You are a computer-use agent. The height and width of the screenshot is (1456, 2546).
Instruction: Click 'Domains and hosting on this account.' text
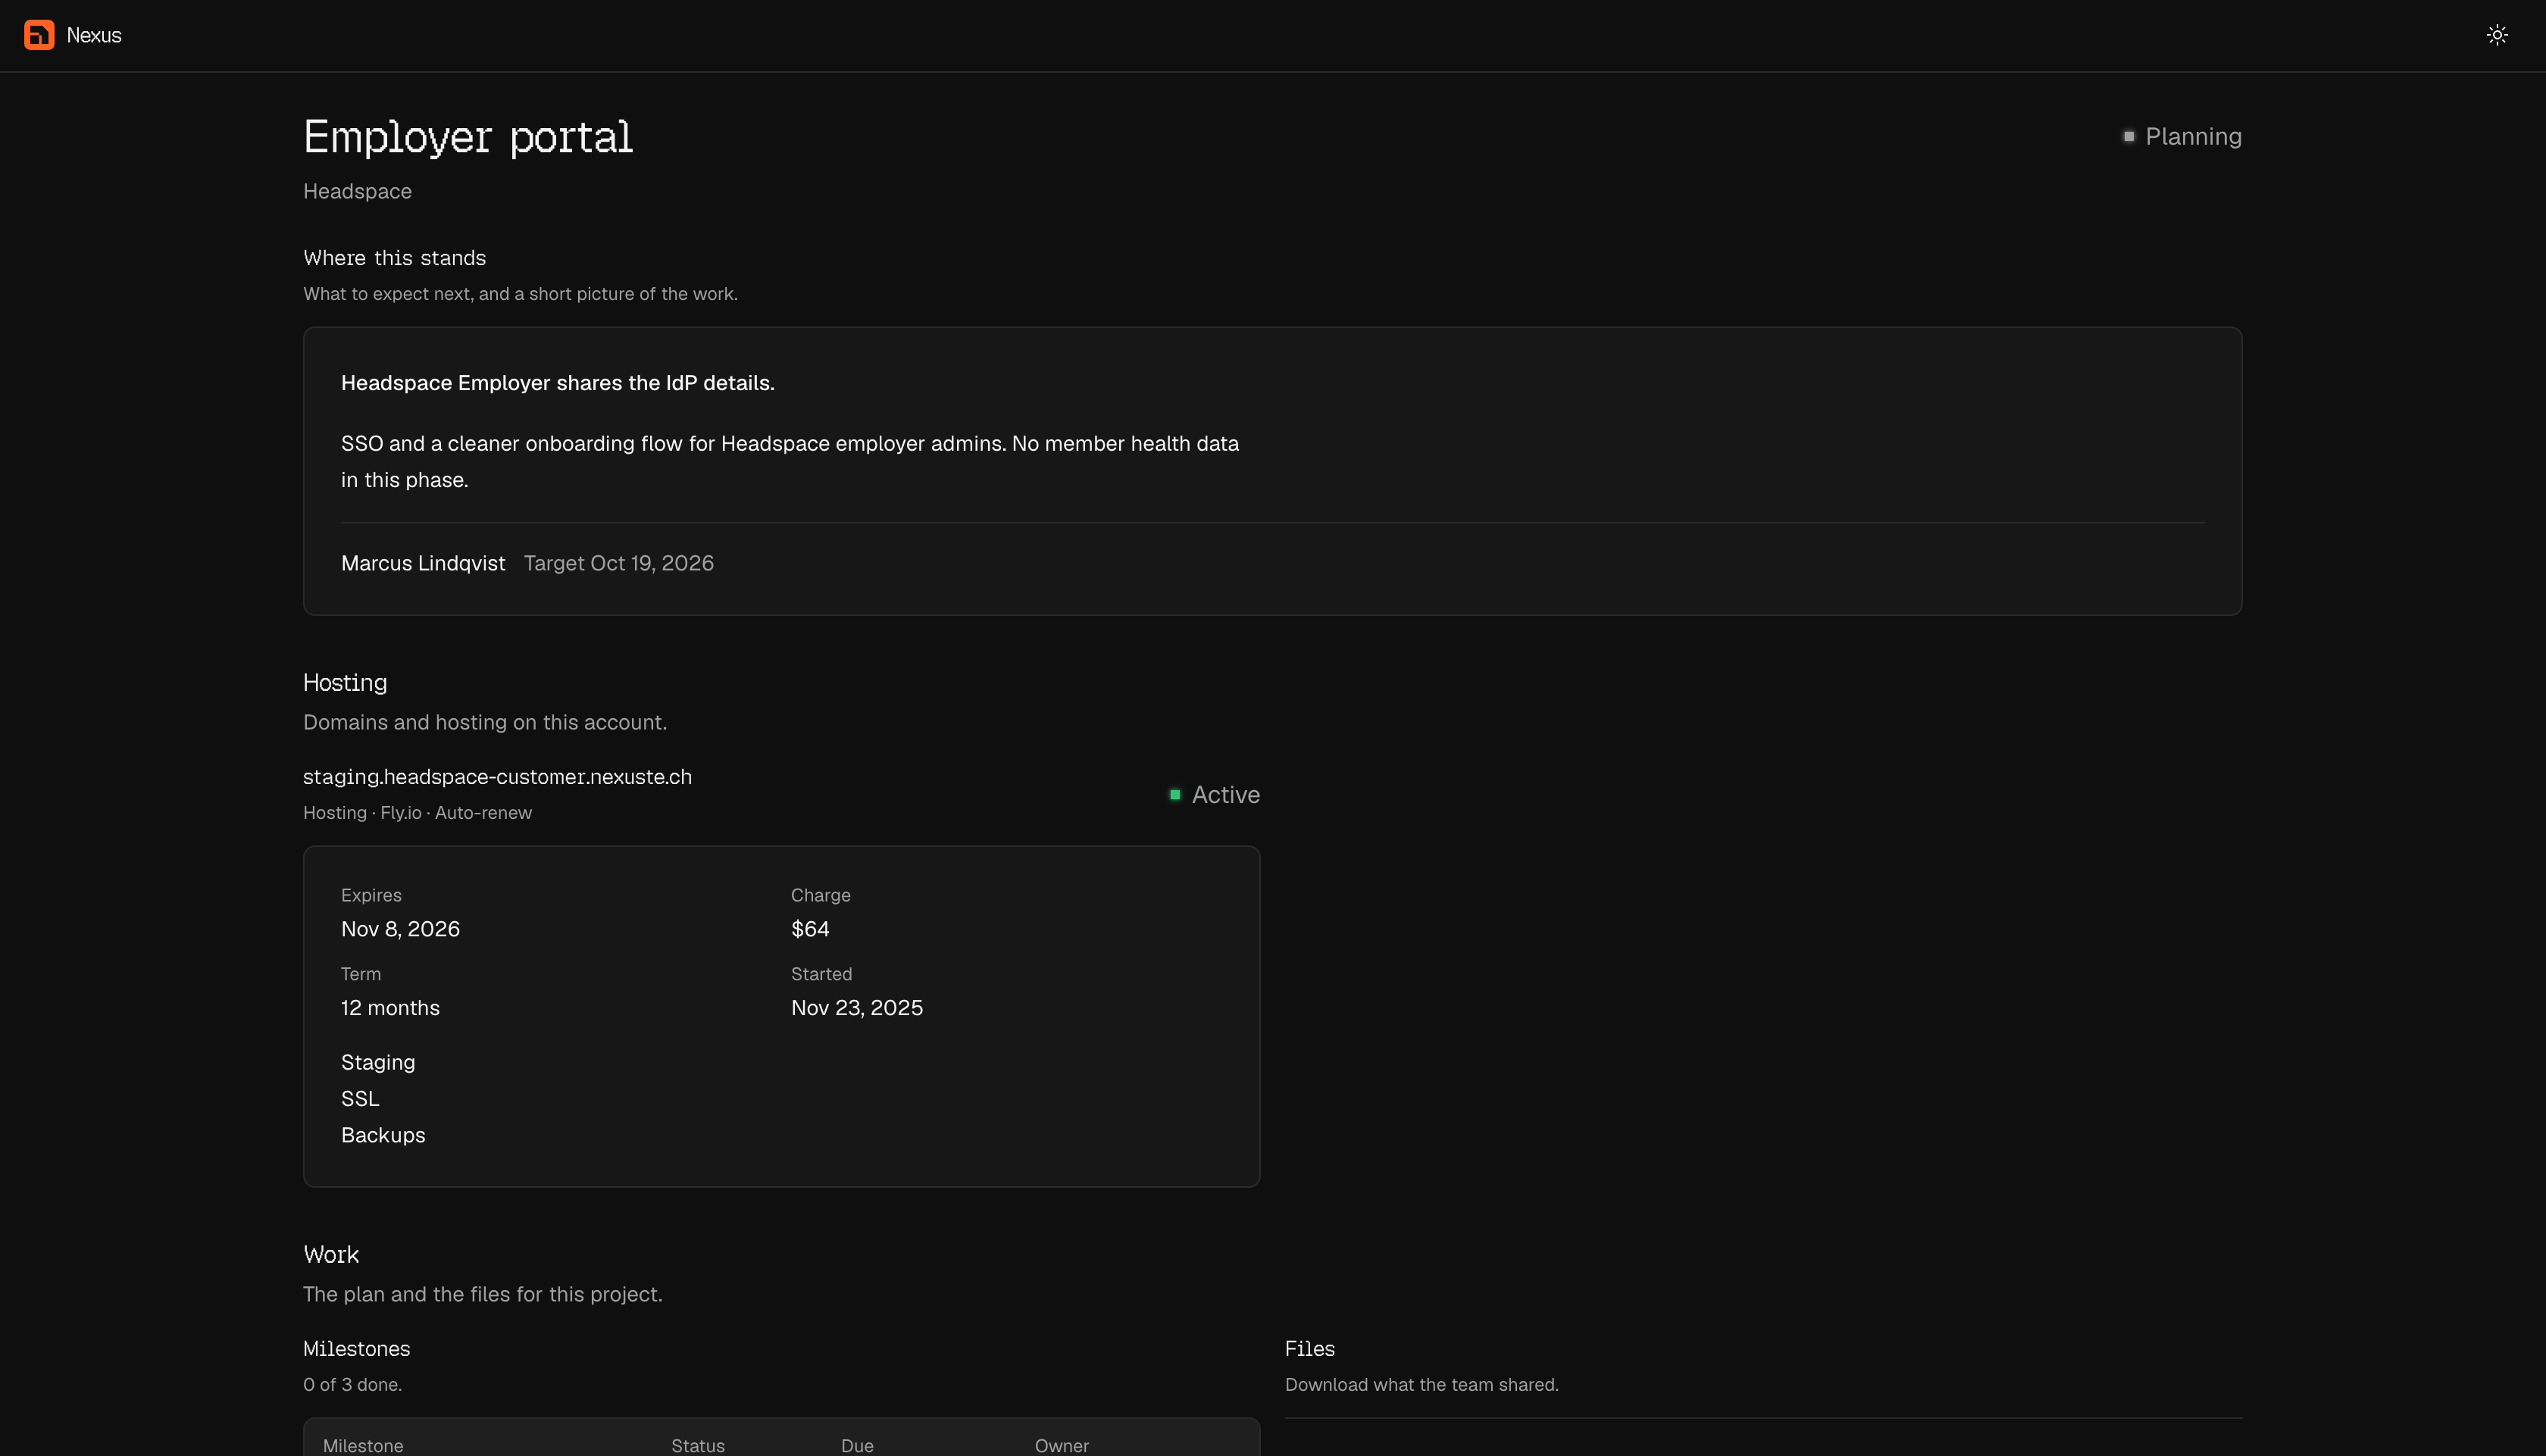click(x=484, y=722)
